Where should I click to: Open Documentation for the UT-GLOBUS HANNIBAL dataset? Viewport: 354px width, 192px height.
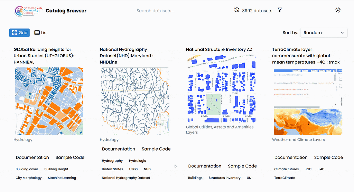pos(32,157)
